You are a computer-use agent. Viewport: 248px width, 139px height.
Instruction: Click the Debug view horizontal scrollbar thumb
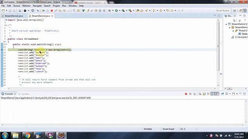tap(229, 88)
